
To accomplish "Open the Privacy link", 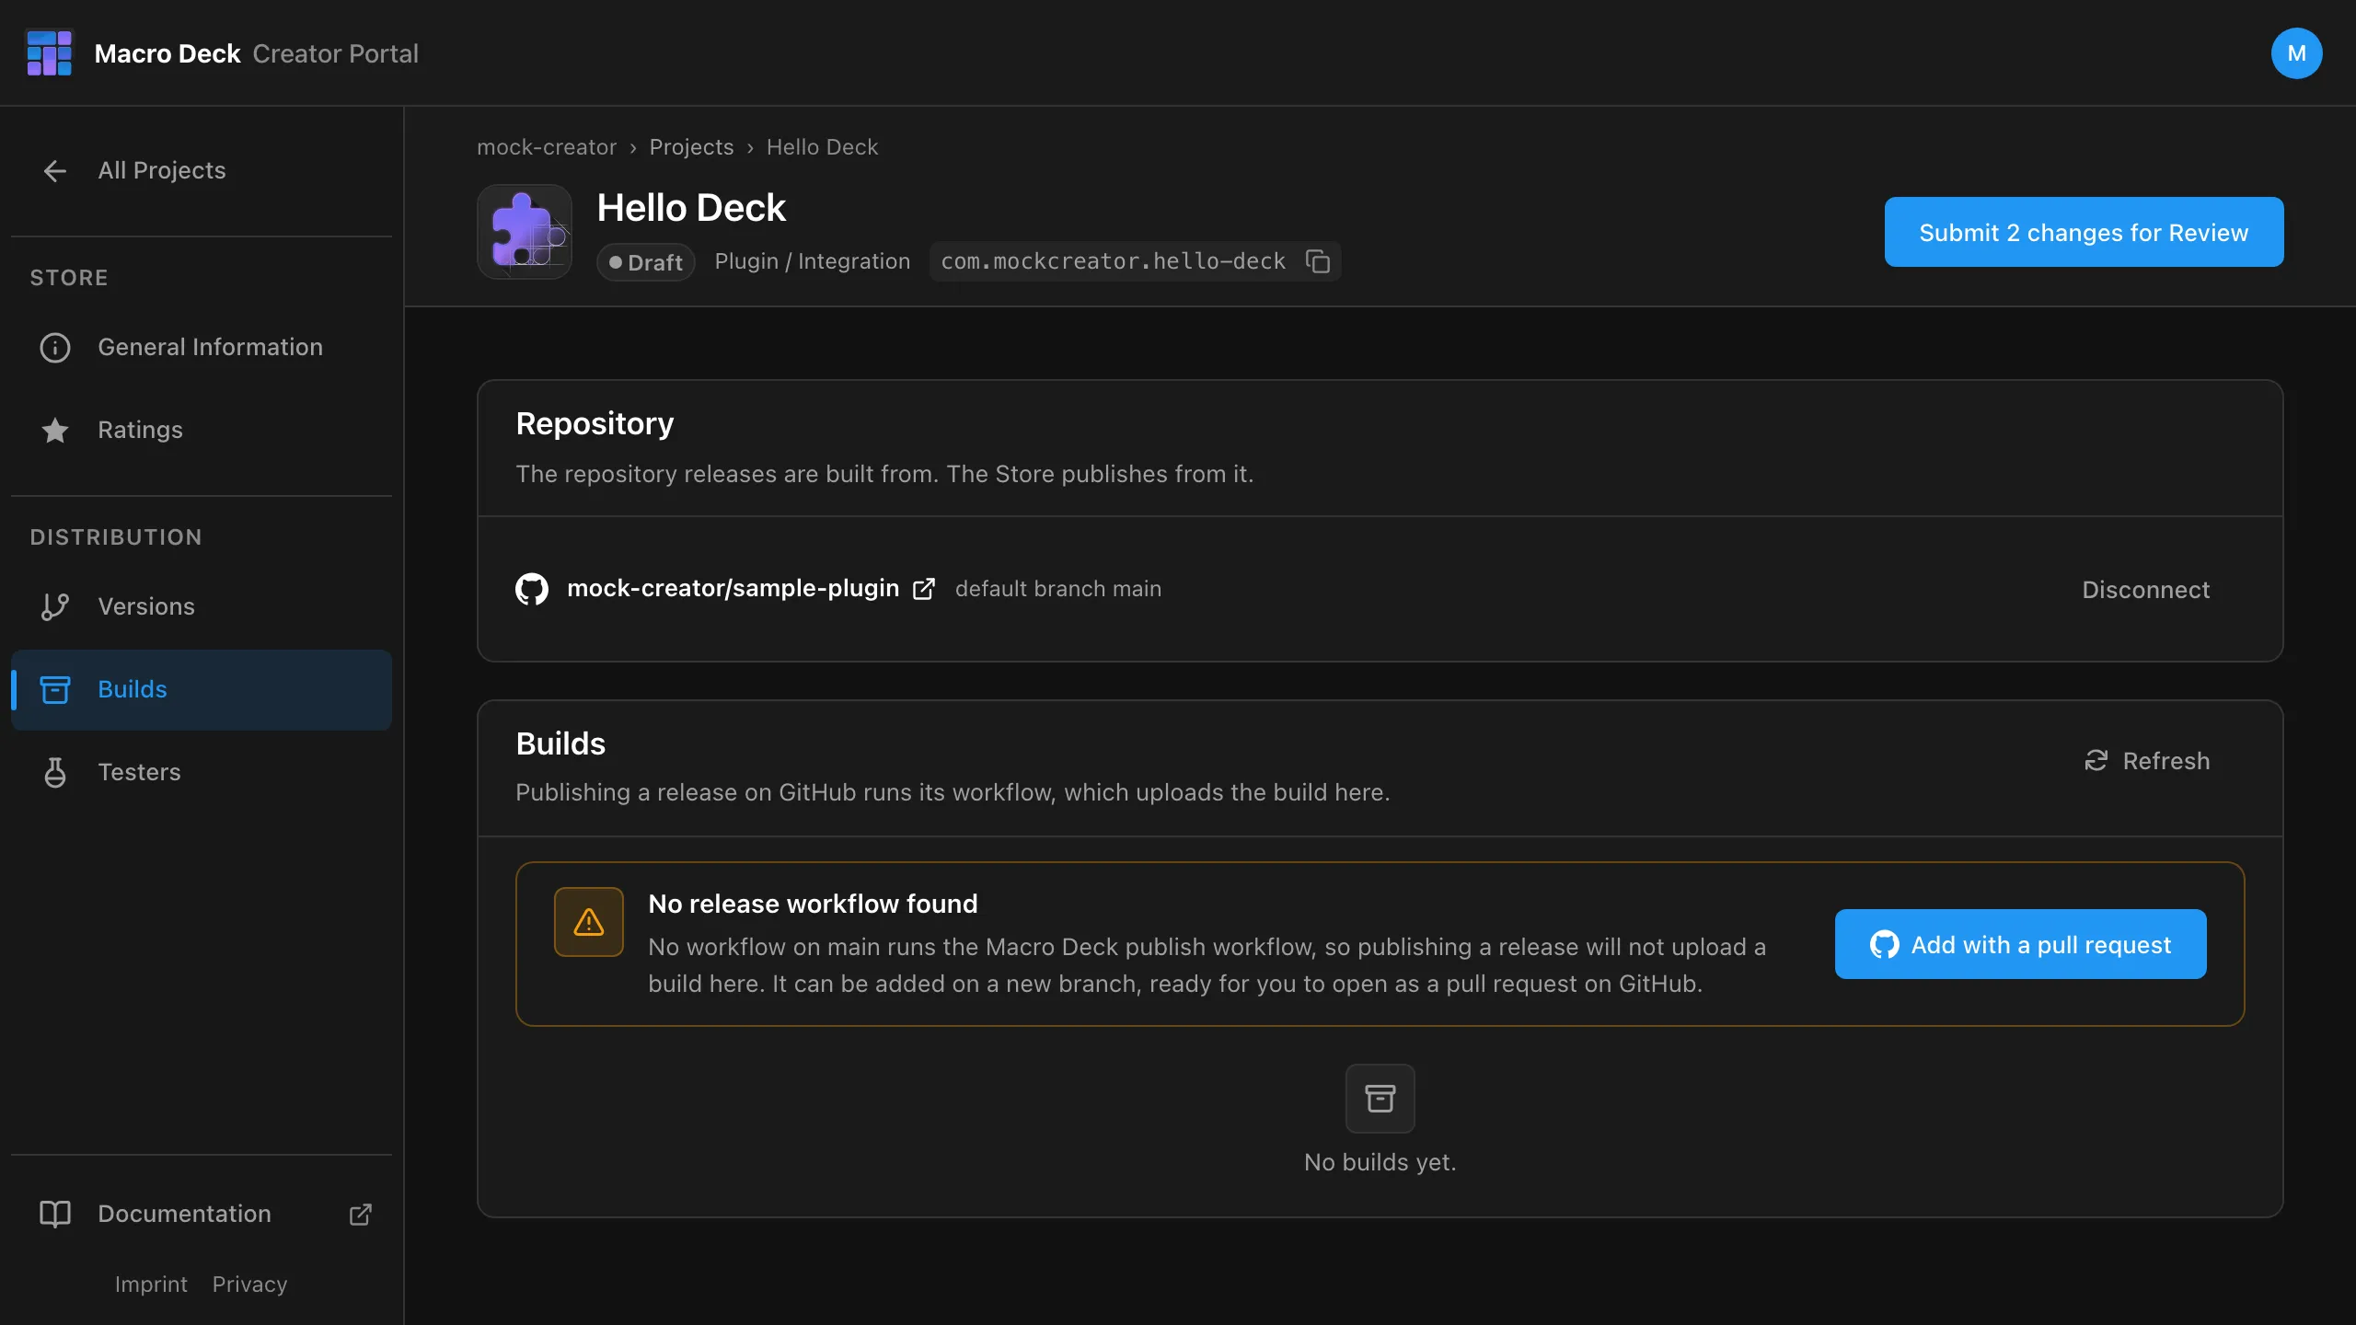I will point(249,1284).
